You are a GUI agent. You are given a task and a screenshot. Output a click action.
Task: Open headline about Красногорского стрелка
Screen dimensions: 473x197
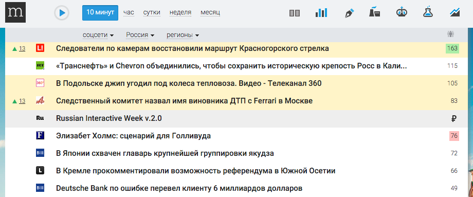tap(192, 48)
